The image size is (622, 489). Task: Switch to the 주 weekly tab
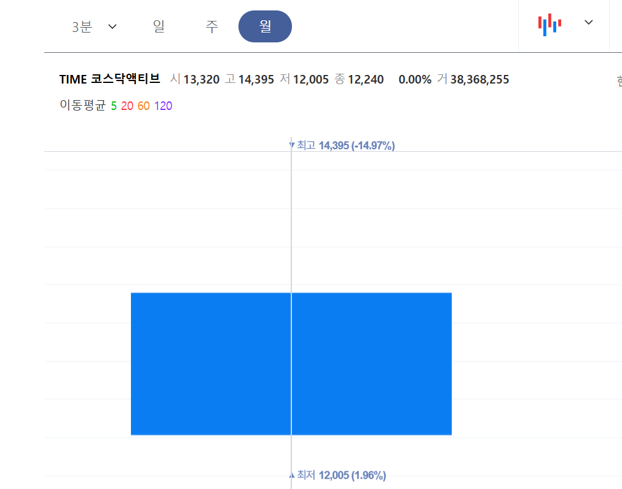pyautogui.click(x=211, y=26)
